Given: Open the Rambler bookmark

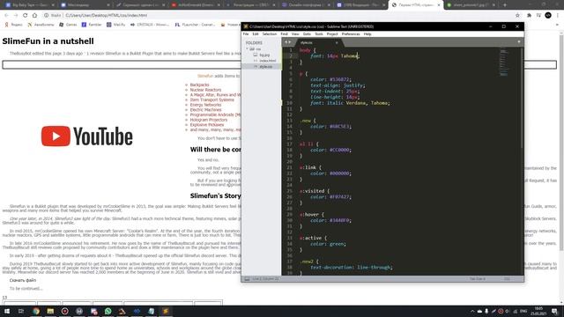Looking at the screenshot, I should click(x=92, y=25).
